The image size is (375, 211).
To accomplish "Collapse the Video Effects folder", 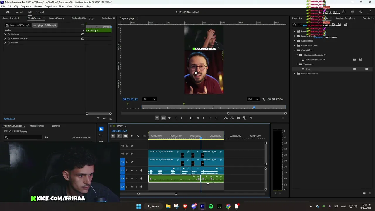I will 294,50.
